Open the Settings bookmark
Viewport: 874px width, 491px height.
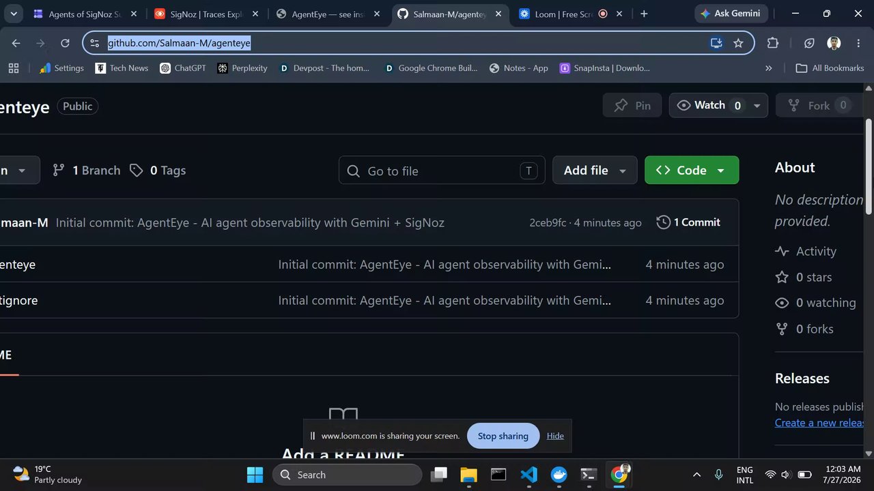pos(61,68)
